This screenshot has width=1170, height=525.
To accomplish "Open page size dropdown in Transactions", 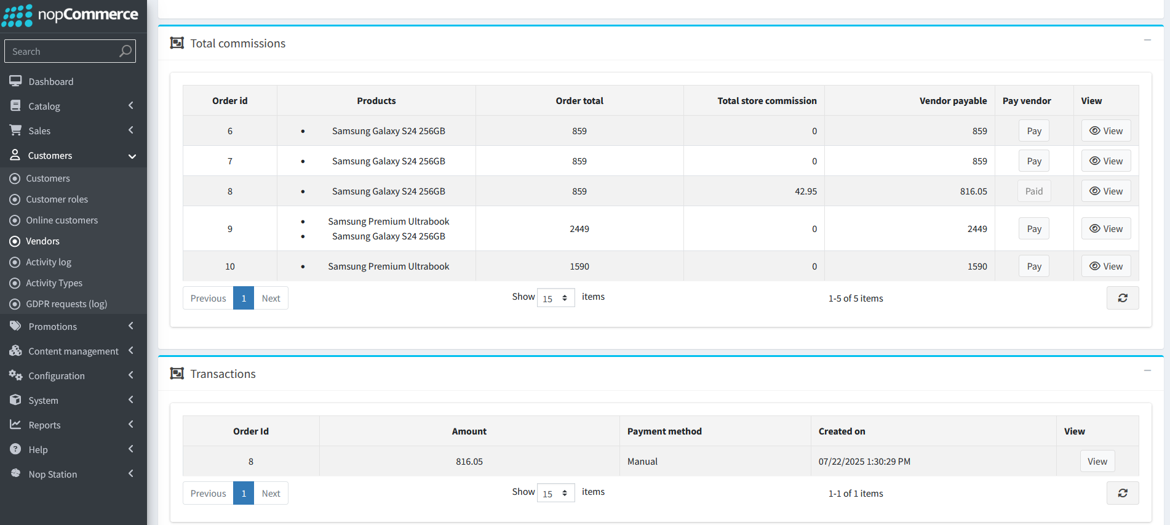I will pos(555,493).
